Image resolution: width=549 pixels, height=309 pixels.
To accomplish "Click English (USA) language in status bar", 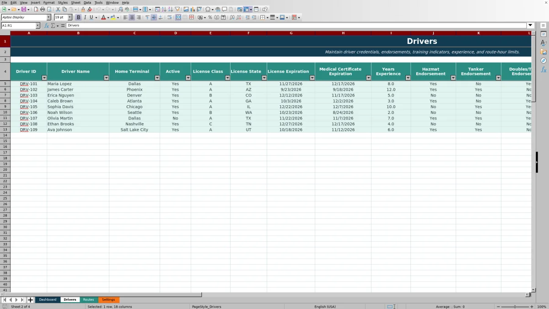I will [x=325, y=307].
